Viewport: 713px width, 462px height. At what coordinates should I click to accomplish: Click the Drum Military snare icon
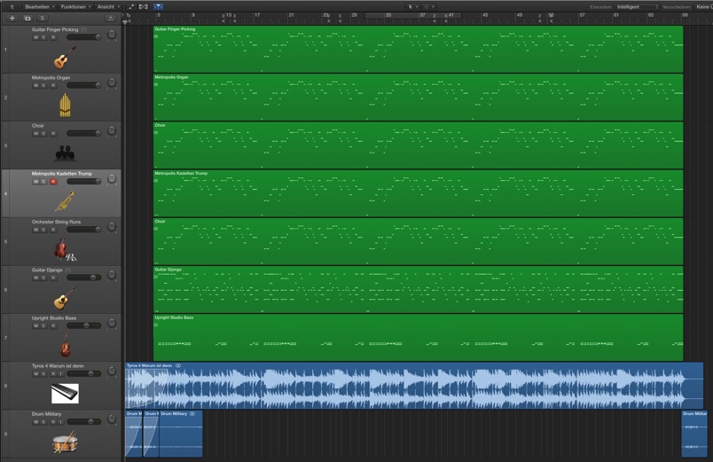click(65, 442)
